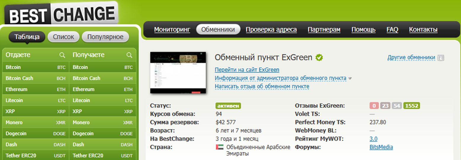The width and height of the screenshot is (461, 160).
Task: Select Bitcoin in the Получаете column
Action: click(x=103, y=67)
